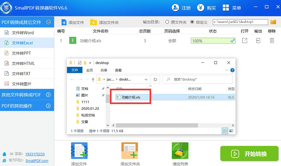Expand the PDF的其他操作 section
The width and height of the screenshot is (281, 166).
tap(48, 106)
